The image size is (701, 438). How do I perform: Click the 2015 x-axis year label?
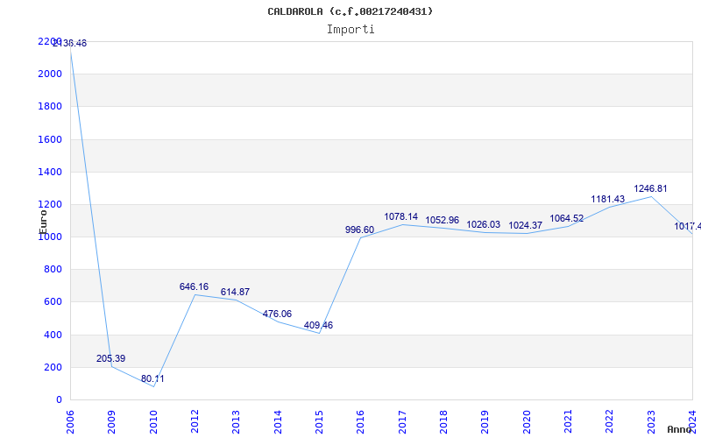point(319,422)
